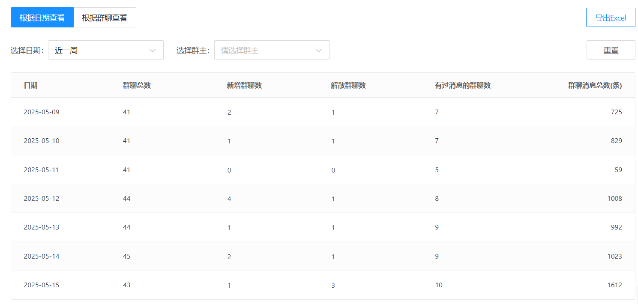Click the 重置 button
This screenshot has width=638, height=304.
611,50
